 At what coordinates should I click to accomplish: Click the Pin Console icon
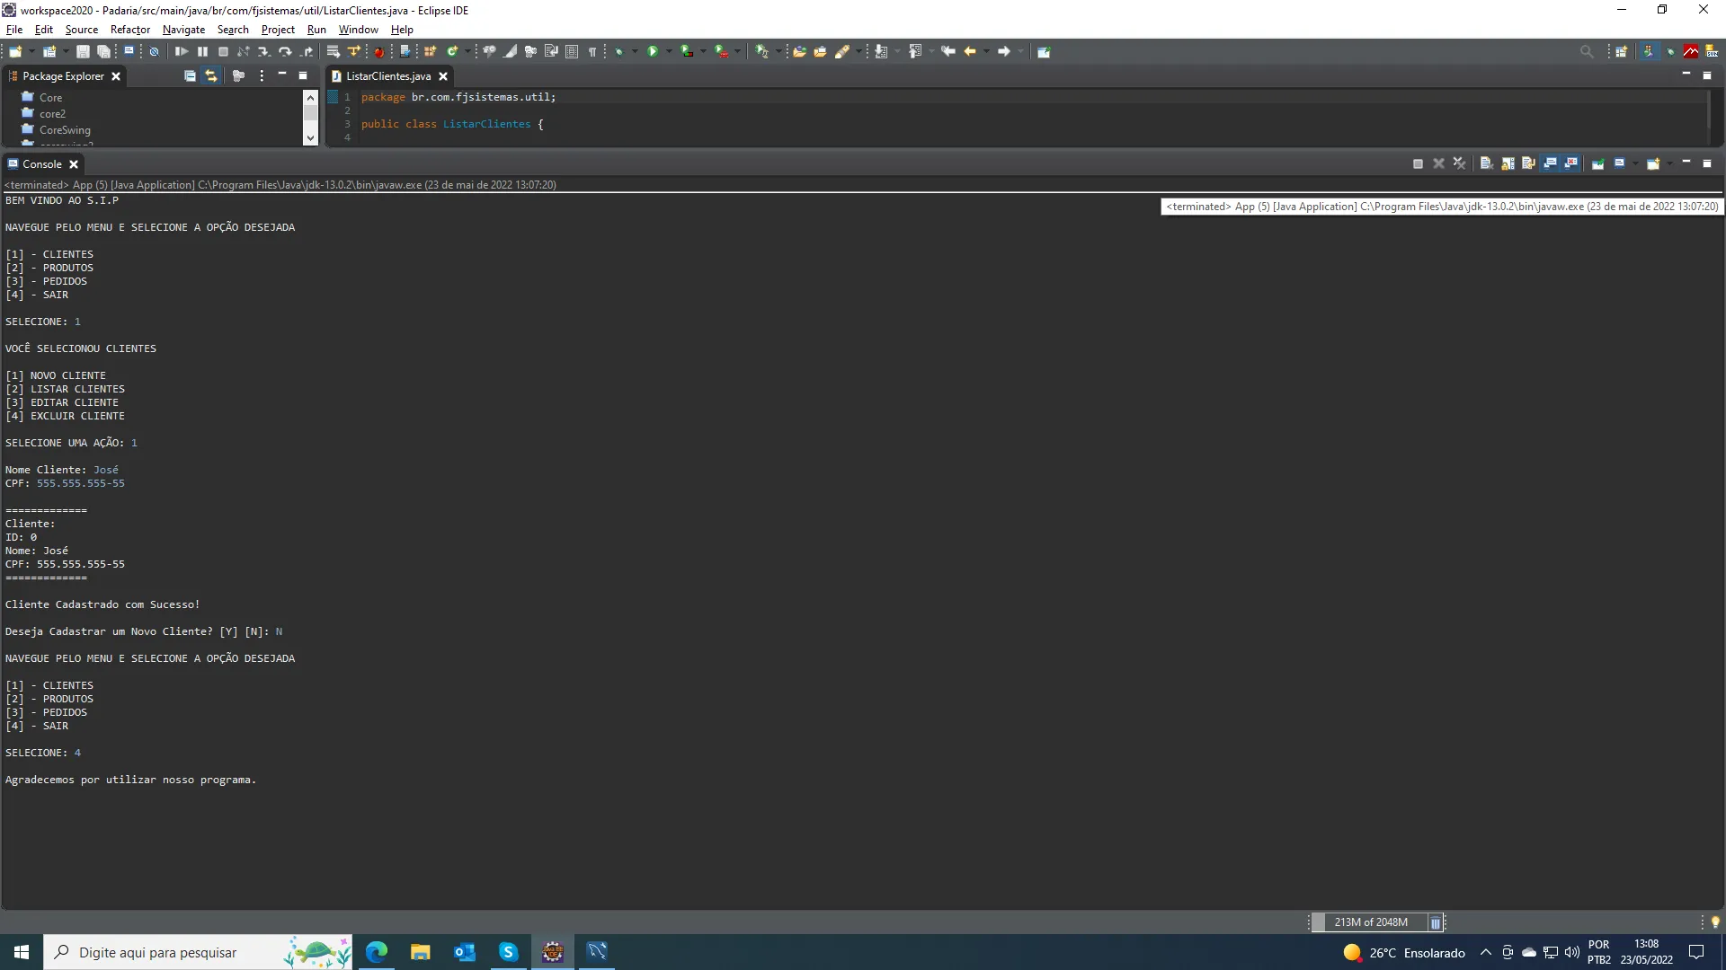(1598, 163)
